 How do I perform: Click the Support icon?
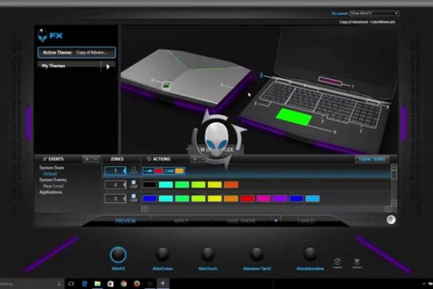tap(338, 262)
